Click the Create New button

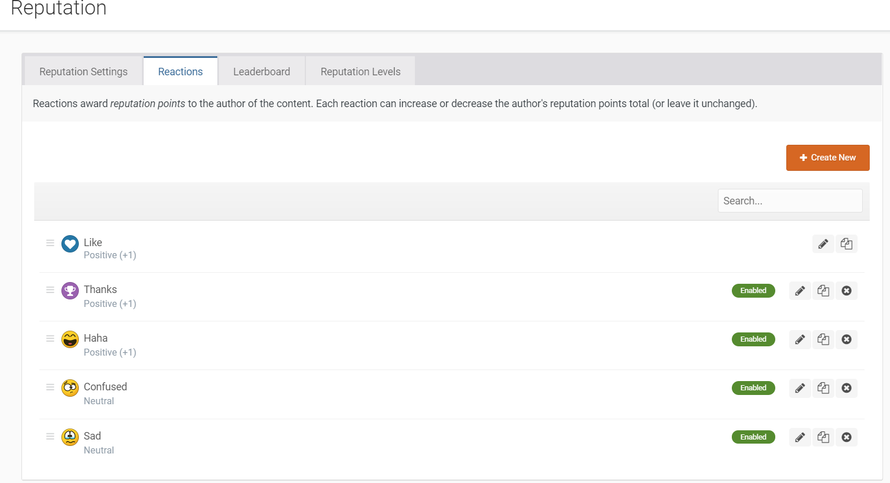(827, 158)
